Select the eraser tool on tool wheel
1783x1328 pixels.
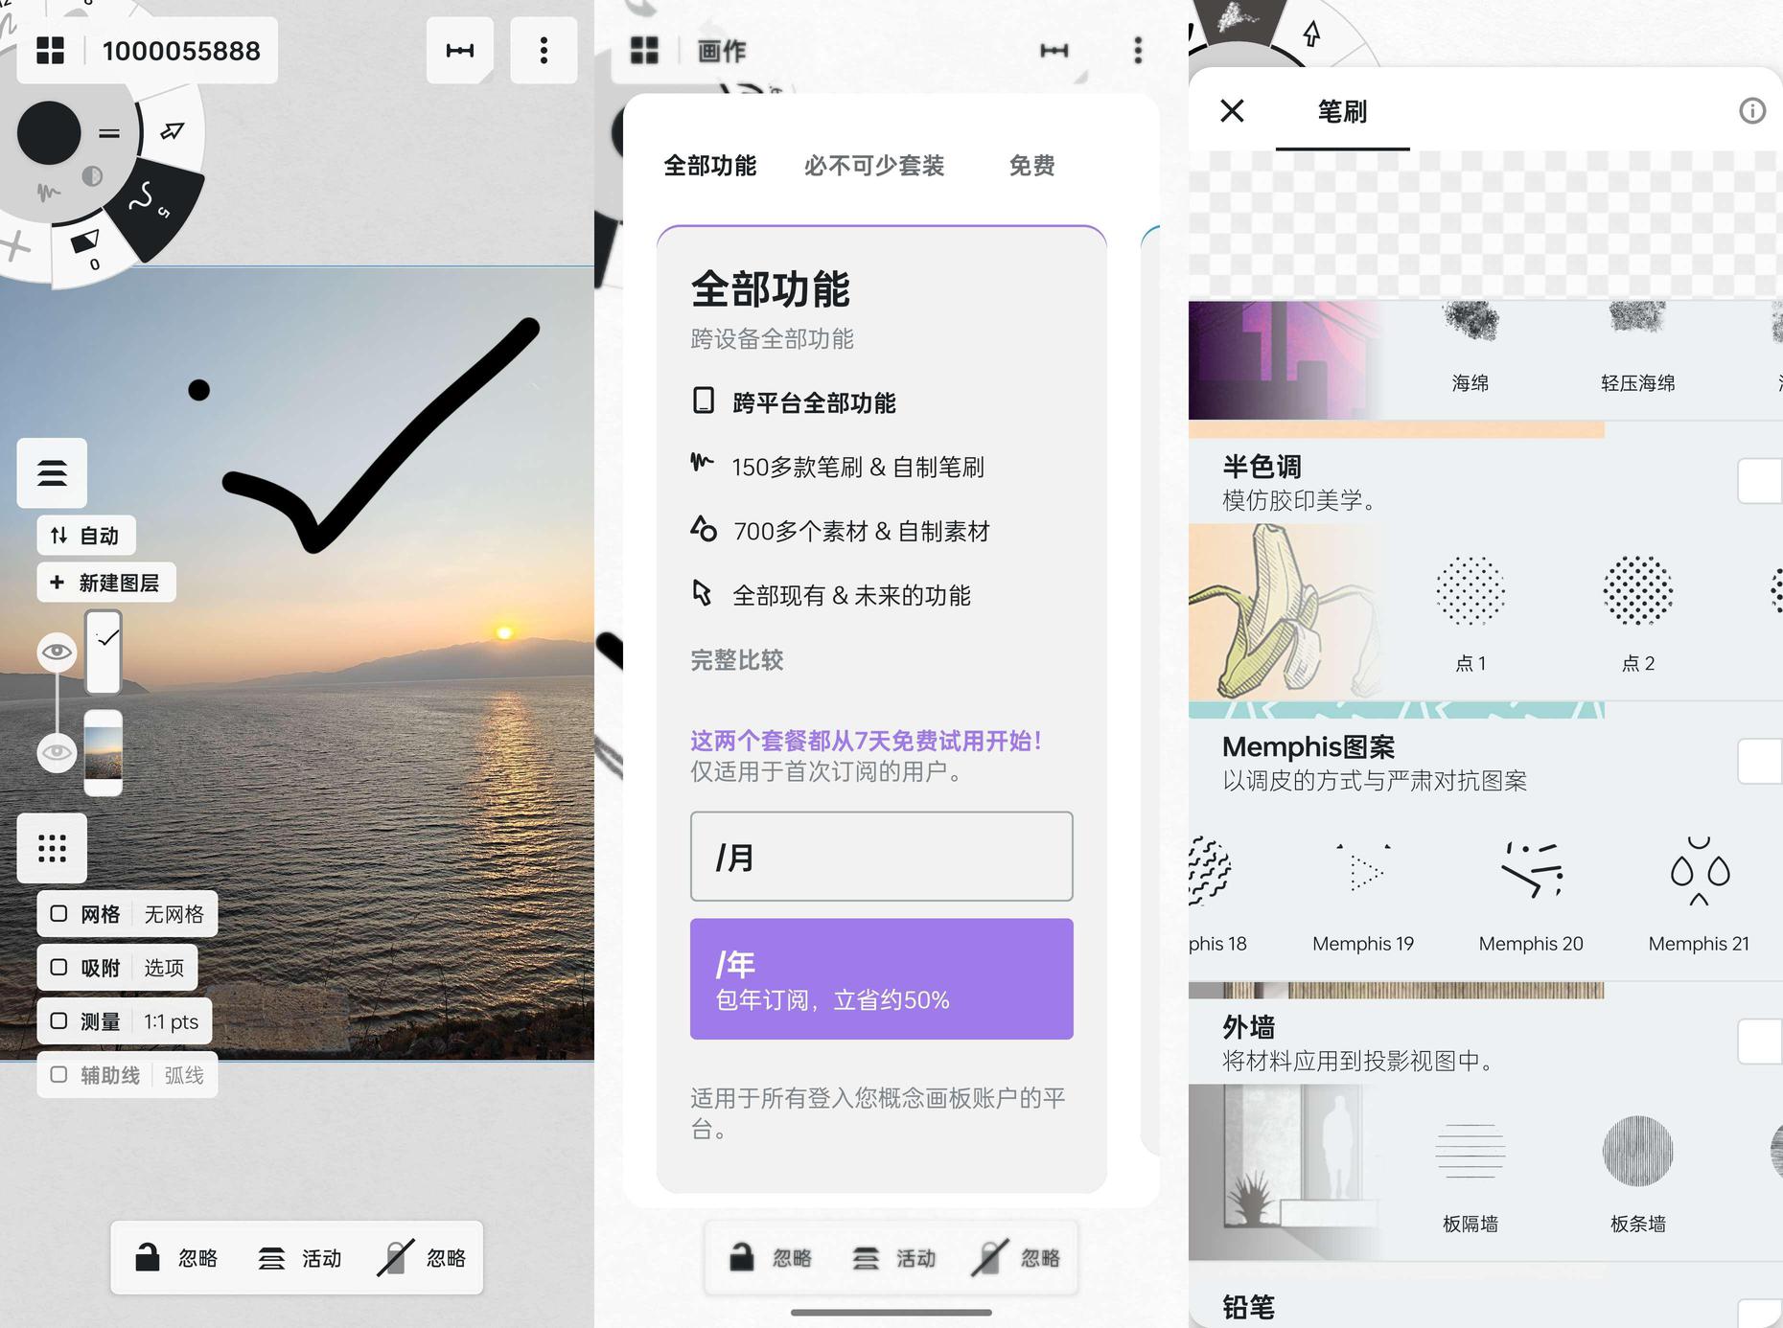85,246
